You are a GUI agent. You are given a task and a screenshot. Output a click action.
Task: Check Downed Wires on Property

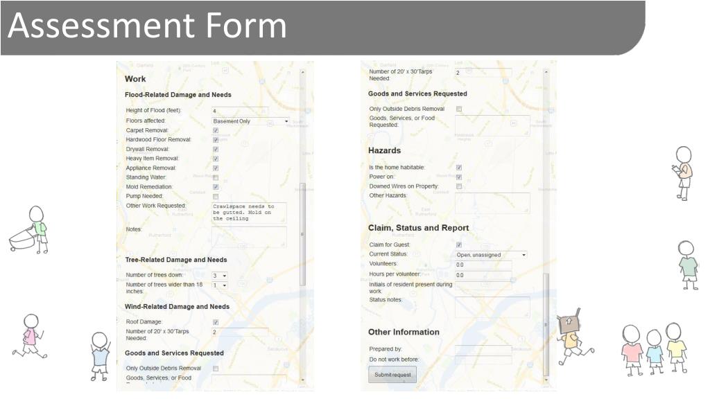[459, 186]
